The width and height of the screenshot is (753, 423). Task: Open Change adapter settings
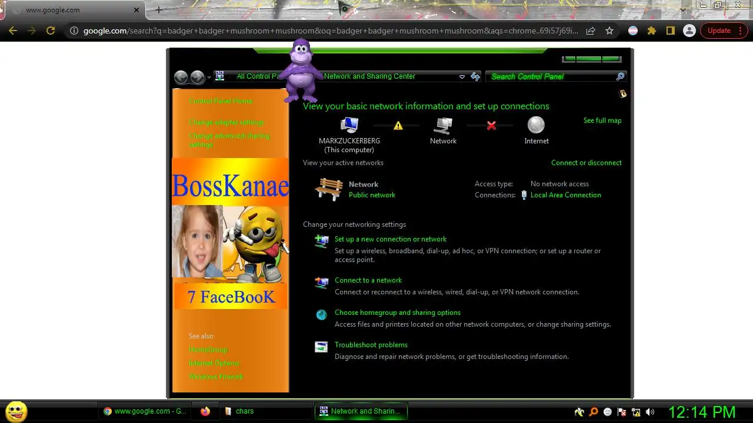226,122
